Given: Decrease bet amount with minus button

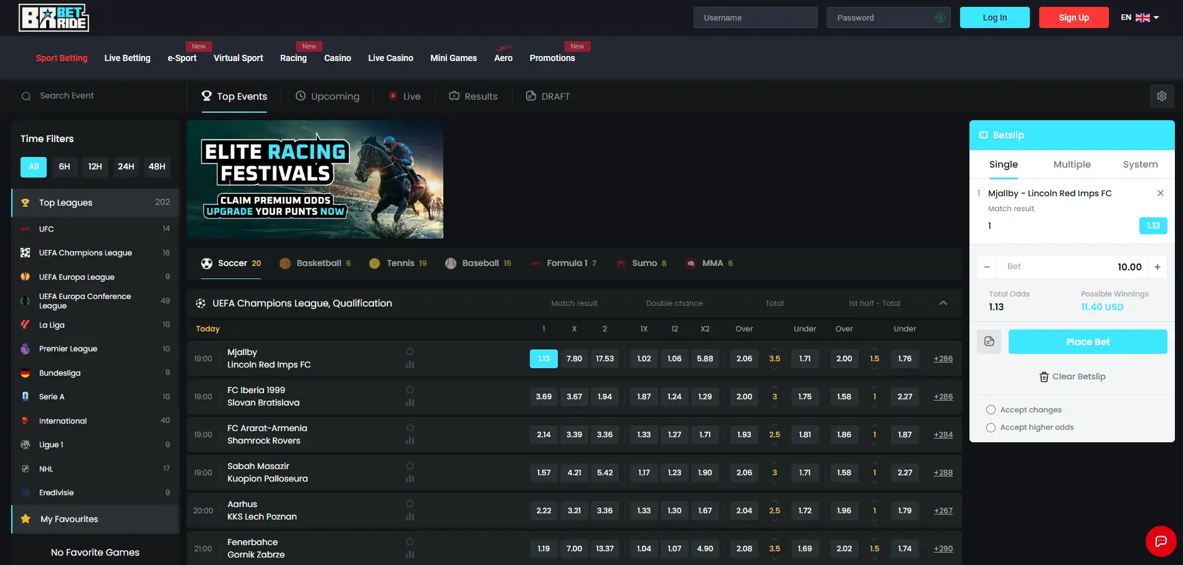Looking at the screenshot, I should (987, 267).
